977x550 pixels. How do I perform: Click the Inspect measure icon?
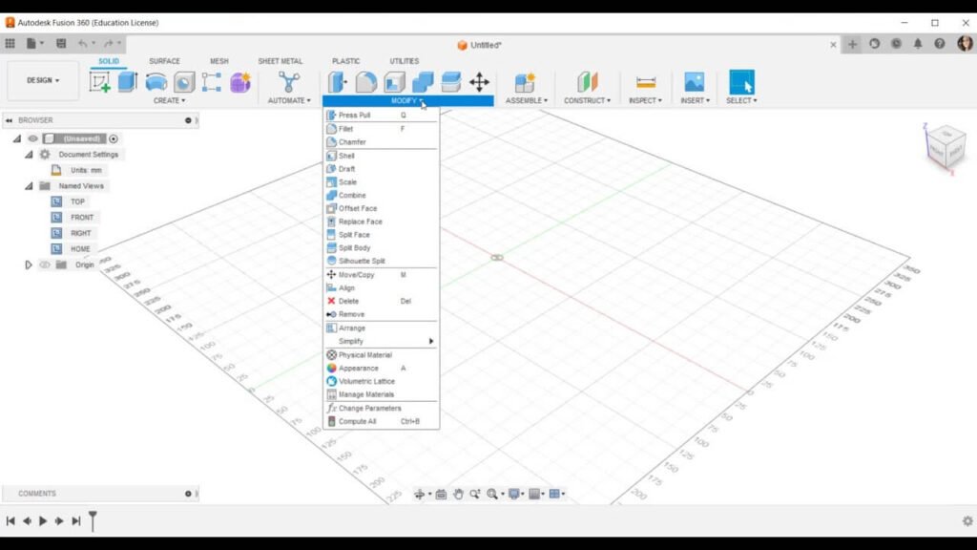646,82
